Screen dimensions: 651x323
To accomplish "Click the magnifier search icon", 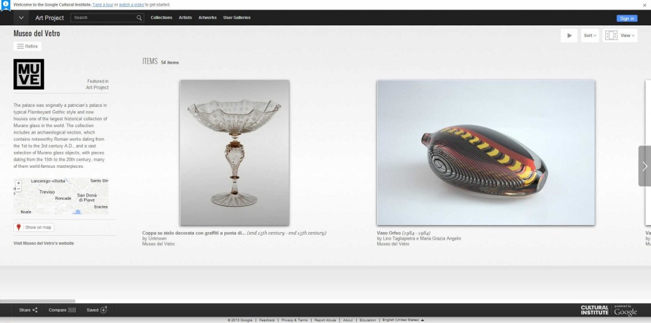I will (x=139, y=18).
